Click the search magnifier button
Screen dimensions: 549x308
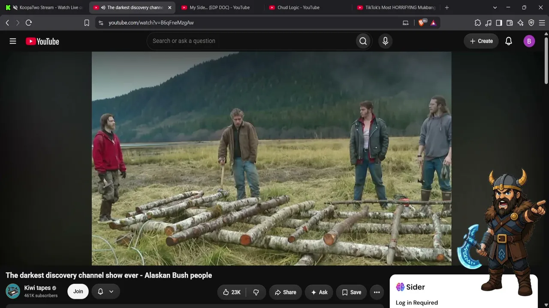[x=363, y=41]
